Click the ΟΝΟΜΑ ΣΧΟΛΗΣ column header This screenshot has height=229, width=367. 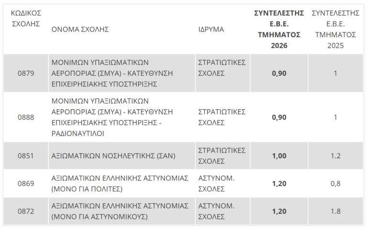[80, 30]
